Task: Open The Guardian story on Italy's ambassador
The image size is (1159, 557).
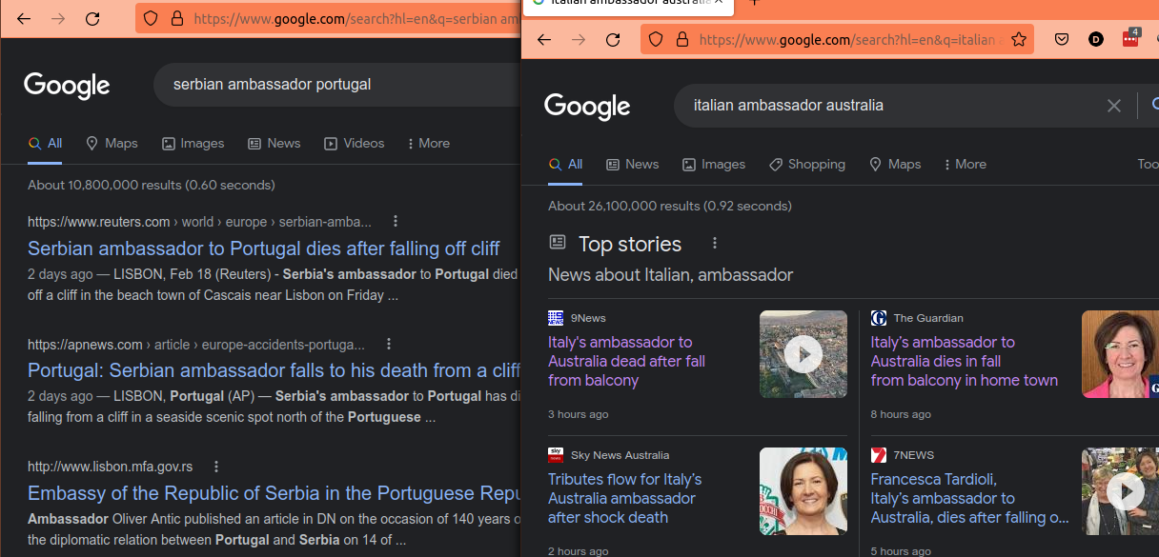Action: [x=964, y=361]
